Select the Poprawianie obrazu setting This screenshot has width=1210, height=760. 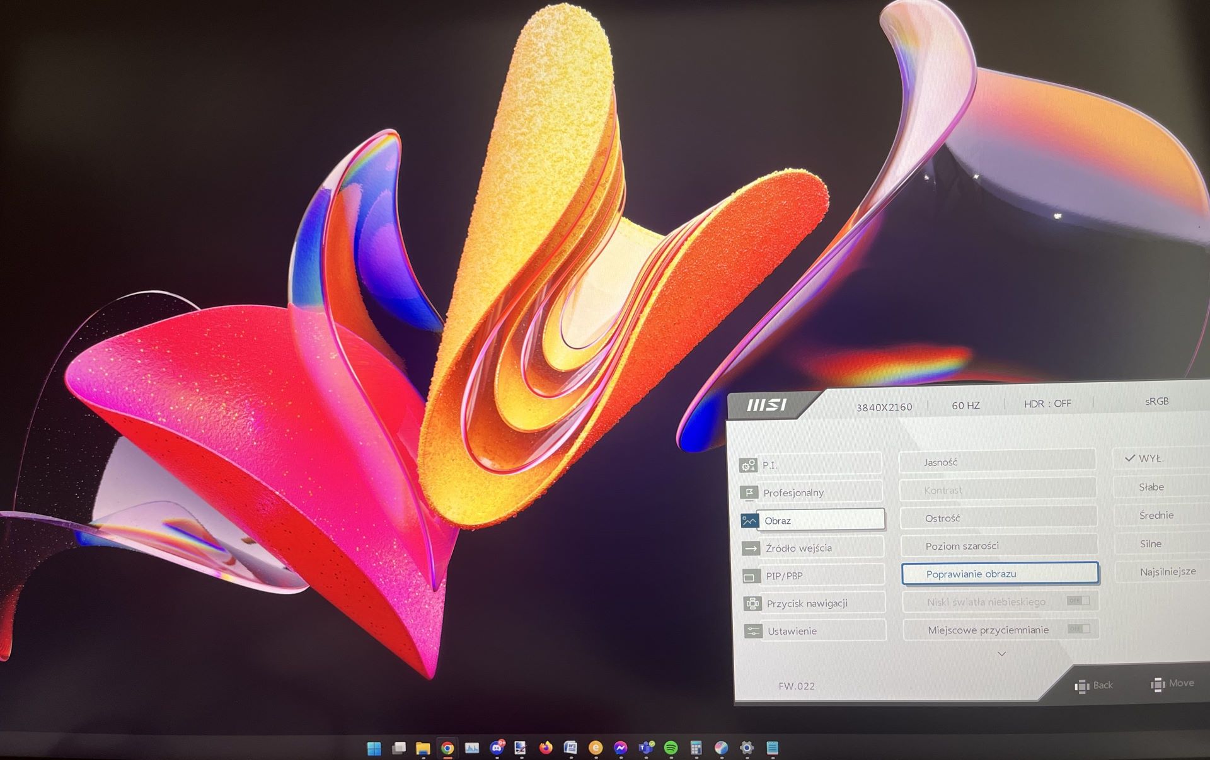(1000, 574)
